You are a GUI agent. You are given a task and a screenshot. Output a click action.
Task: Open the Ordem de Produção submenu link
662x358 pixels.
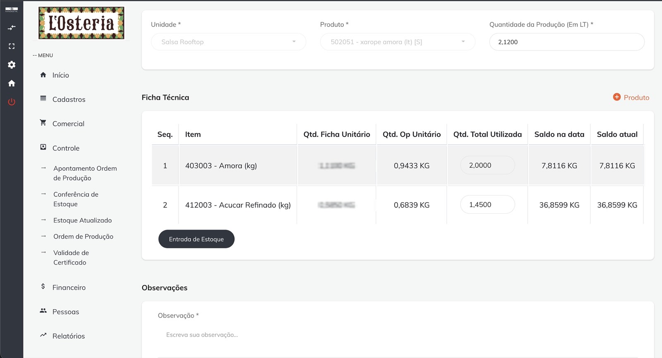(83, 236)
